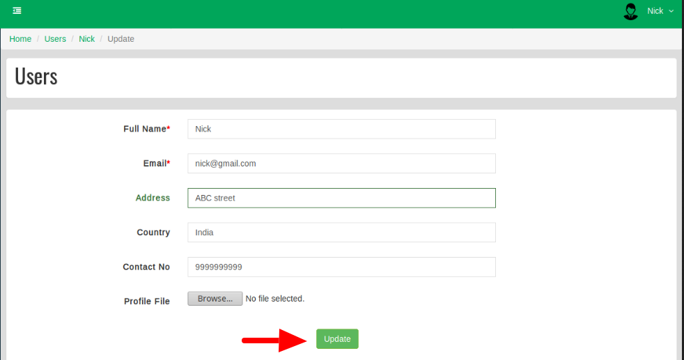Click the Address label
The width and height of the screenshot is (684, 360).
point(153,198)
